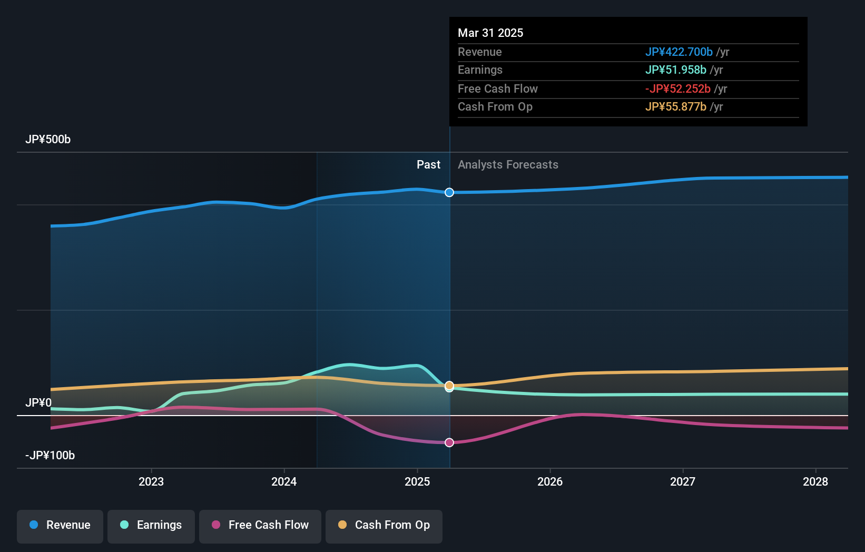Toggle the Free Cash Flow series off
This screenshot has height=552, width=865.
click(260, 526)
